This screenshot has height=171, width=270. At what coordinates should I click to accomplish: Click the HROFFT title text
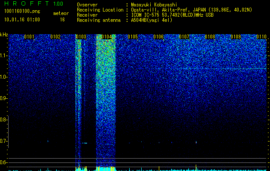coord(27,3)
